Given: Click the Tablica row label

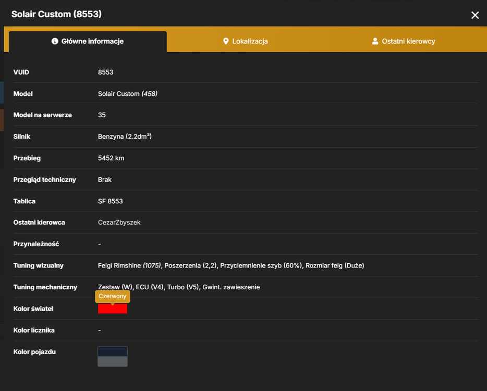Looking at the screenshot, I should pos(24,201).
